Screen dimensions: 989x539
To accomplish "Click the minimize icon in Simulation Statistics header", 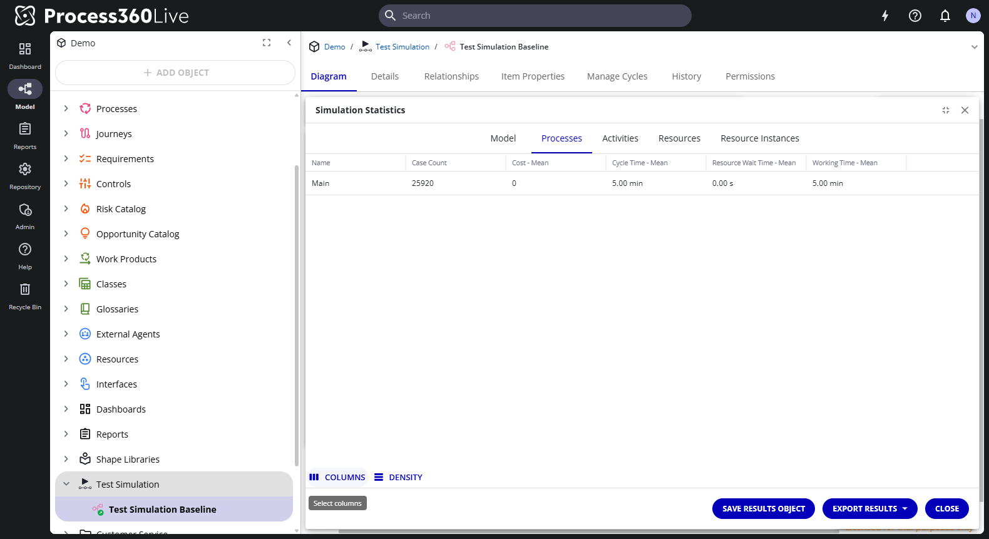I will [x=946, y=110].
